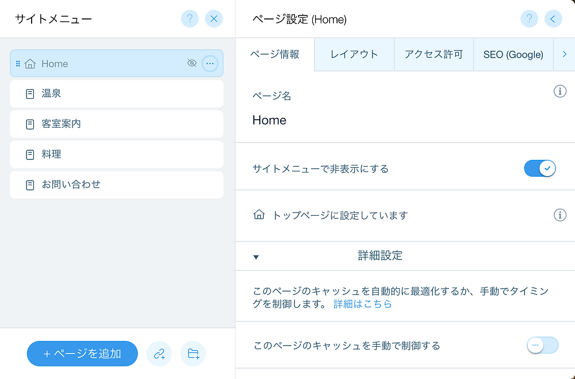Viewport: 575px width, 379px height.
Task: Toggle the hidden-eye icon on Home row
Action: pyautogui.click(x=192, y=63)
